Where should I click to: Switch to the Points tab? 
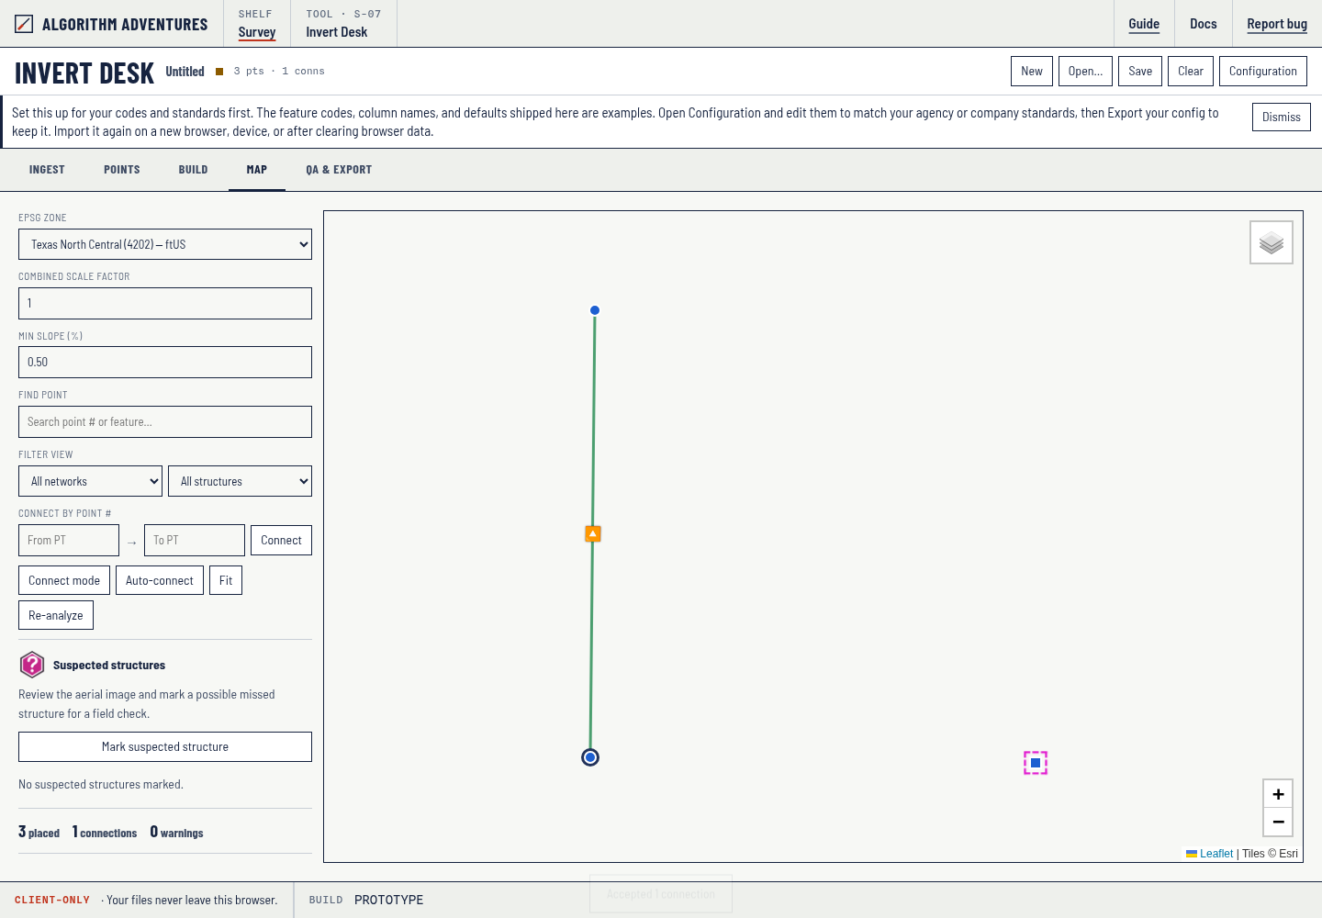122,170
